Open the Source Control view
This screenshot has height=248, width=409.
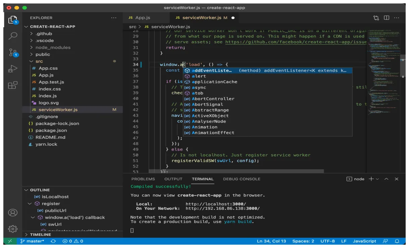tap(12, 51)
